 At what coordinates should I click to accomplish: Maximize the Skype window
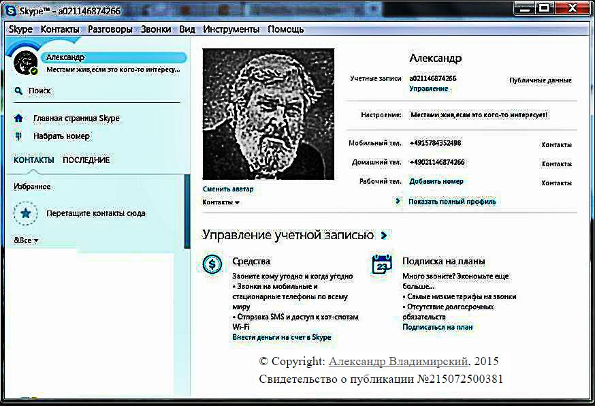pyautogui.click(x=545, y=8)
